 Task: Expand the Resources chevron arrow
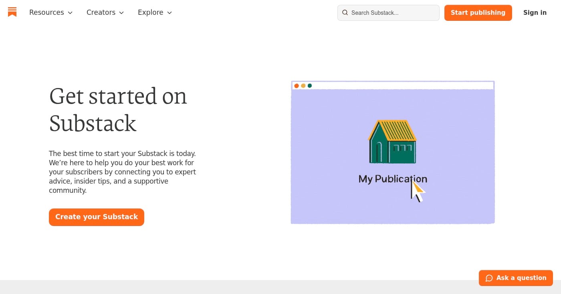point(70,13)
